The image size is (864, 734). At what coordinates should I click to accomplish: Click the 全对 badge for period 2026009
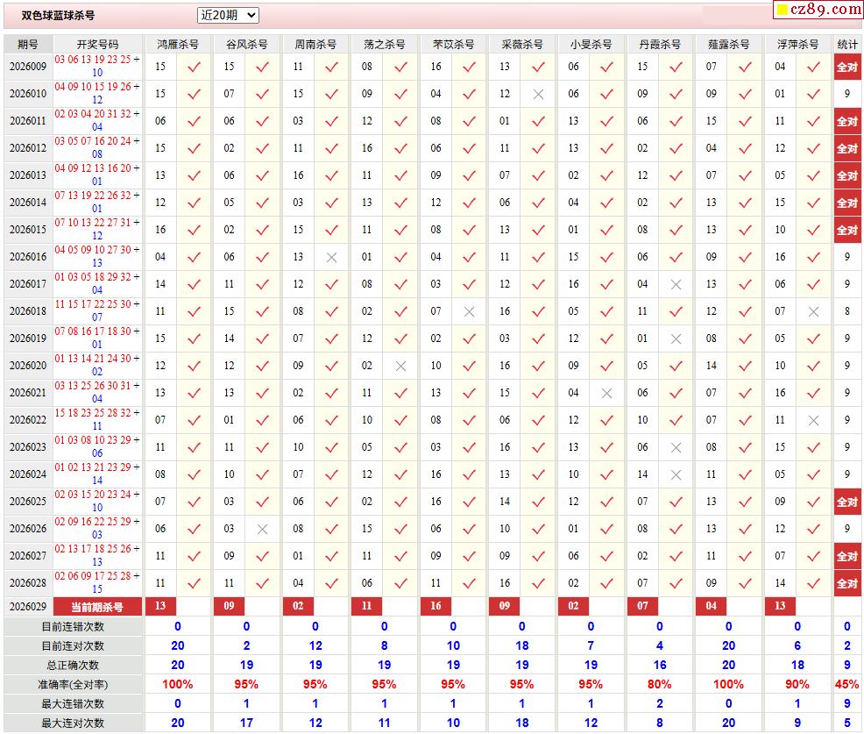[x=847, y=67]
